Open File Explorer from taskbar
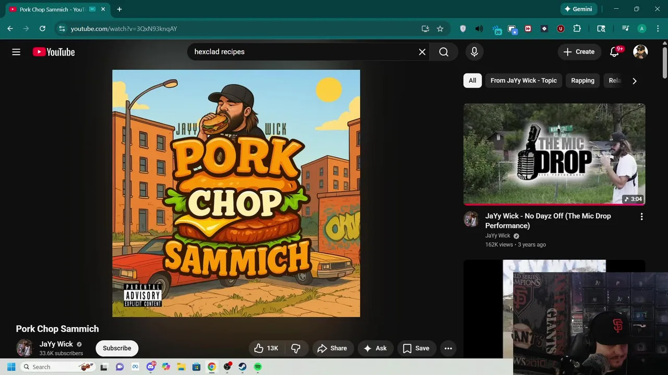Image resolution: width=668 pixels, height=375 pixels. (x=181, y=367)
